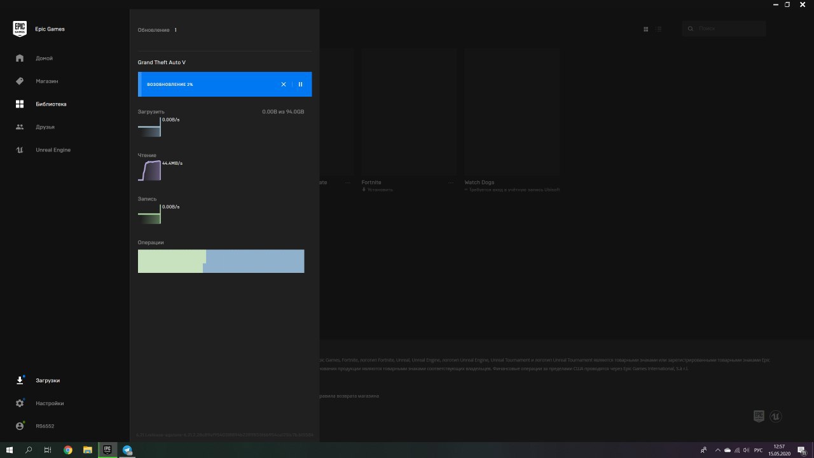The width and height of the screenshot is (814, 458).
Task: Click the Запись speed graph
Action: (x=149, y=214)
